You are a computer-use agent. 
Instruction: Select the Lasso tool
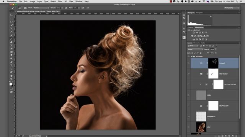[x=11, y=22]
